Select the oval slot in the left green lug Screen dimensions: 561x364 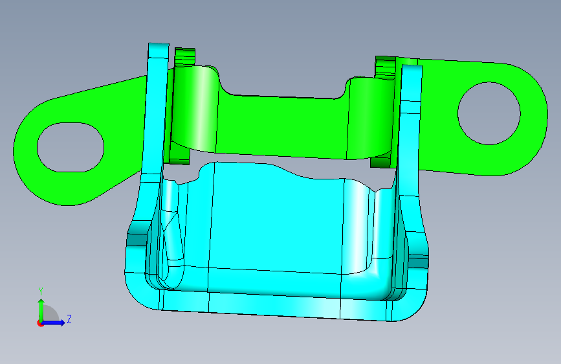(x=71, y=147)
